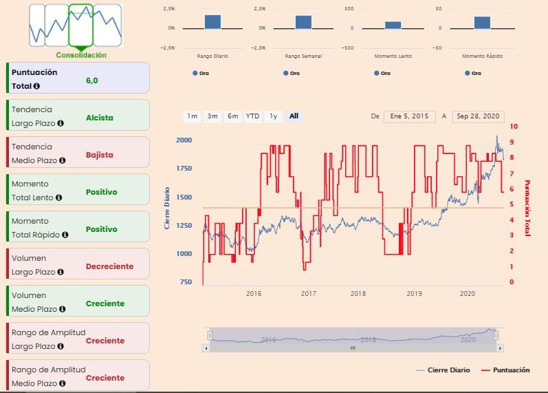Click Positivo in Momento Total Rápido card
The width and height of the screenshot is (548, 393).
point(102,229)
